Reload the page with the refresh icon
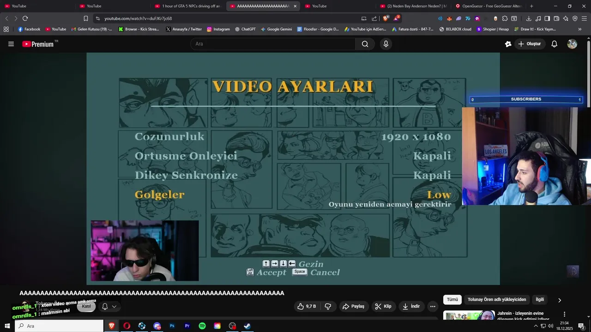The image size is (591, 332). coord(25,18)
